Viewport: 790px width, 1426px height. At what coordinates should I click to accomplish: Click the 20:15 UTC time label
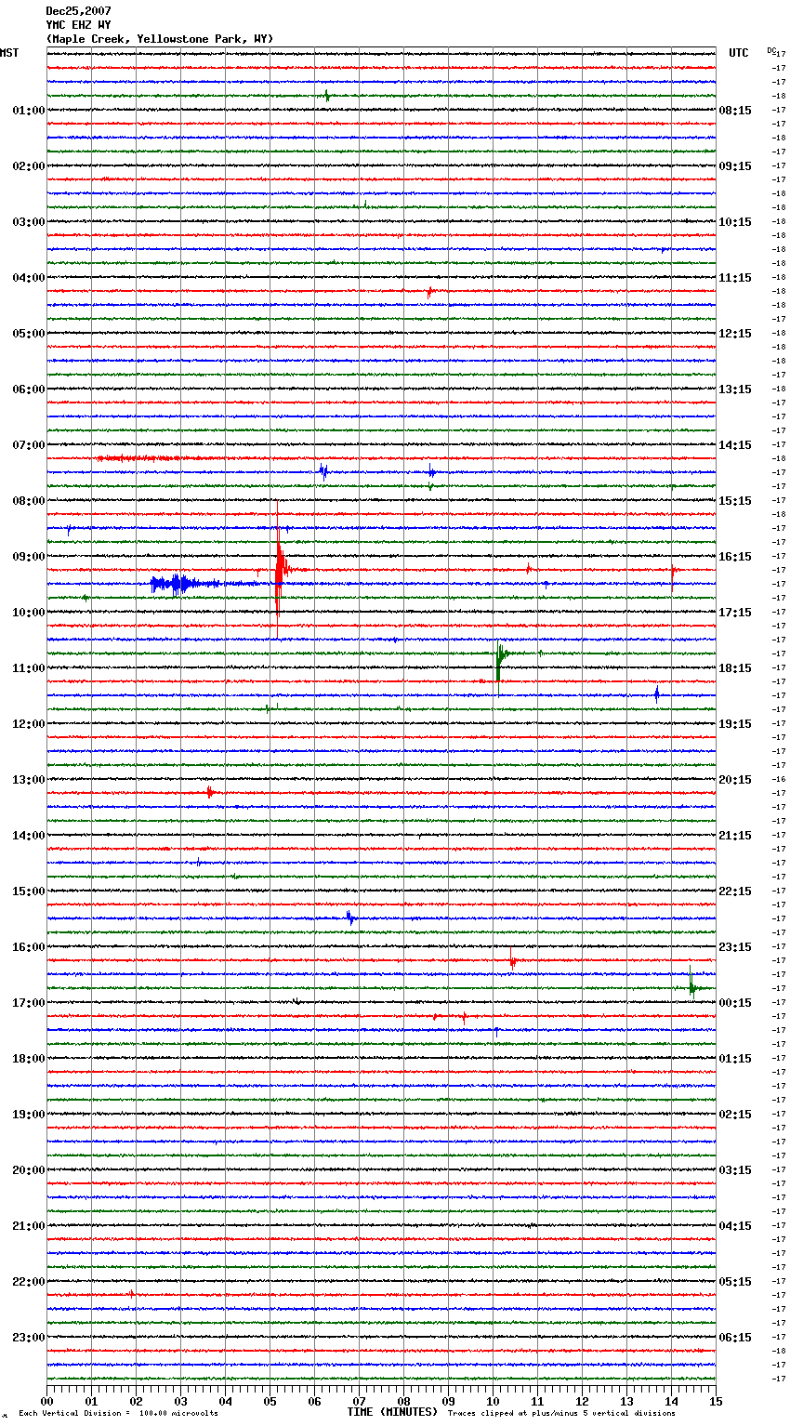pyautogui.click(x=735, y=780)
